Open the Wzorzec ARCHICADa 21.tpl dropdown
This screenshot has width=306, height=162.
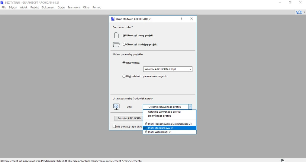click(x=168, y=69)
